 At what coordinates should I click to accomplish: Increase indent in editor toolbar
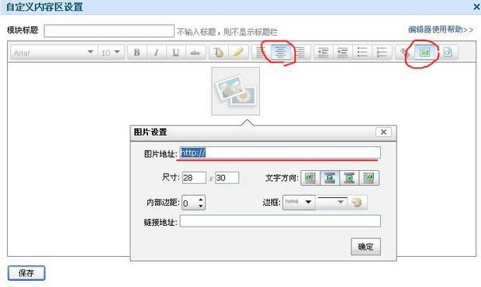(x=343, y=53)
